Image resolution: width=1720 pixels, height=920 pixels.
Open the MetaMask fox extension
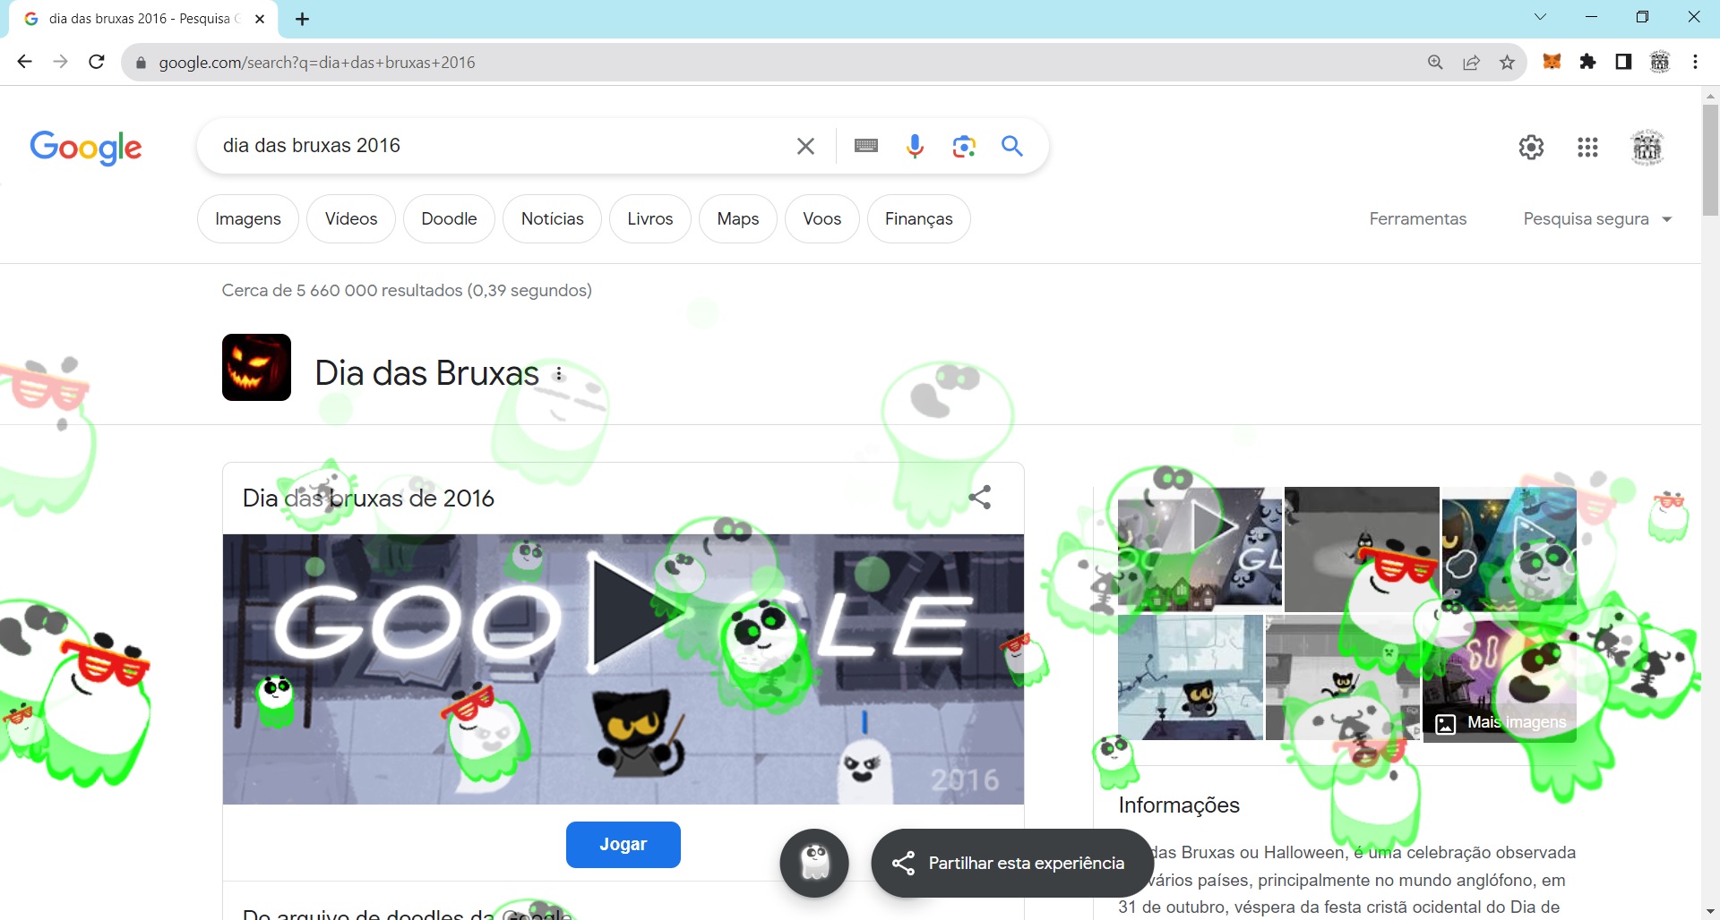tap(1552, 62)
